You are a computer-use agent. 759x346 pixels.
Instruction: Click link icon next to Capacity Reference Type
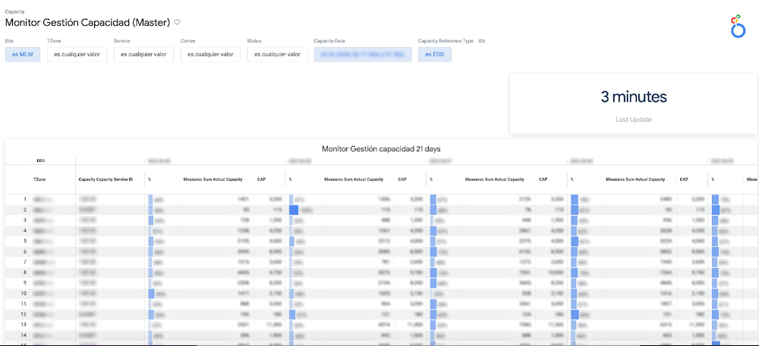click(481, 41)
